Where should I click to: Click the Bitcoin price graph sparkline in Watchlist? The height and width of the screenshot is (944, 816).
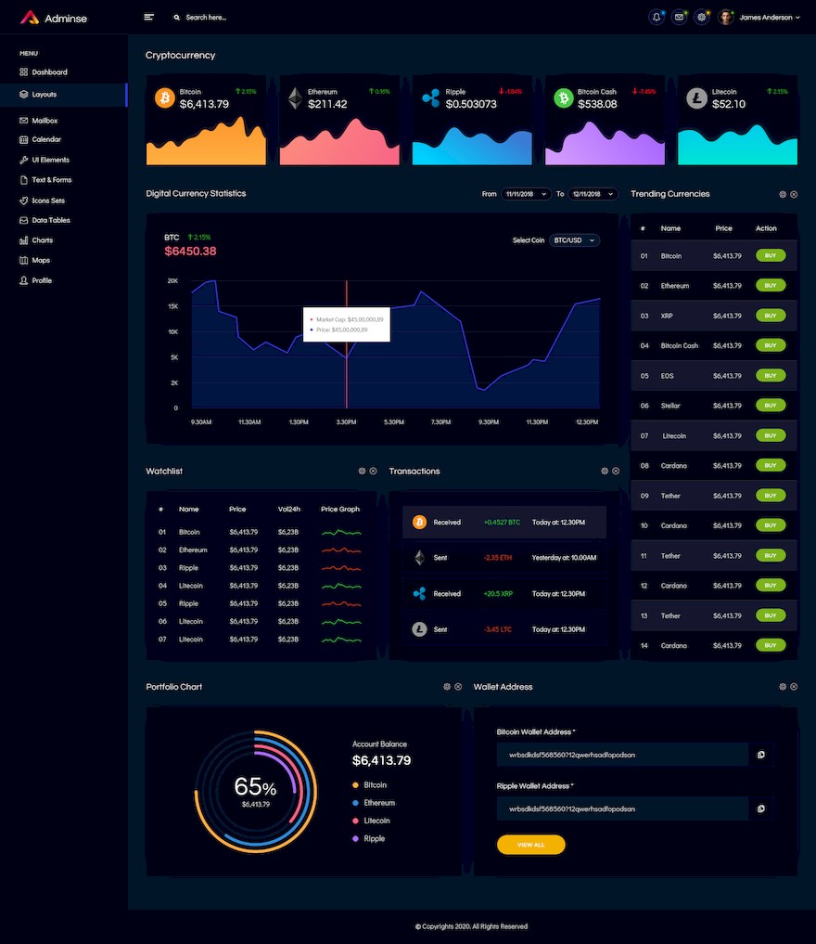pos(341,532)
